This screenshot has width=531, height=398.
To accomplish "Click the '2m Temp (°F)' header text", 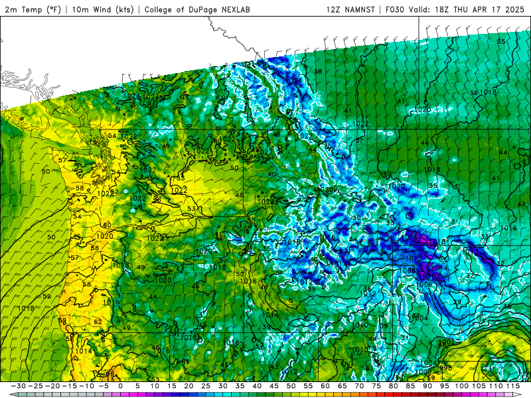I will point(33,9).
